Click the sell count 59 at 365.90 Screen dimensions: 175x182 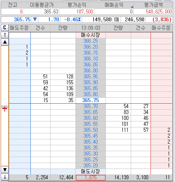tap(45, 83)
